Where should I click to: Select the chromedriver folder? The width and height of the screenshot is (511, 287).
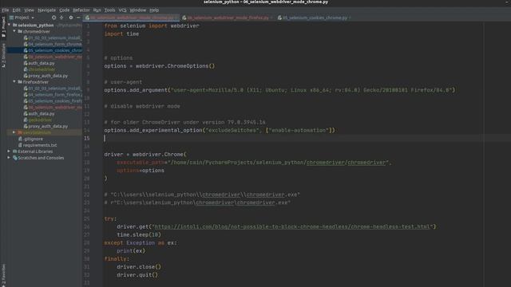[37, 32]
